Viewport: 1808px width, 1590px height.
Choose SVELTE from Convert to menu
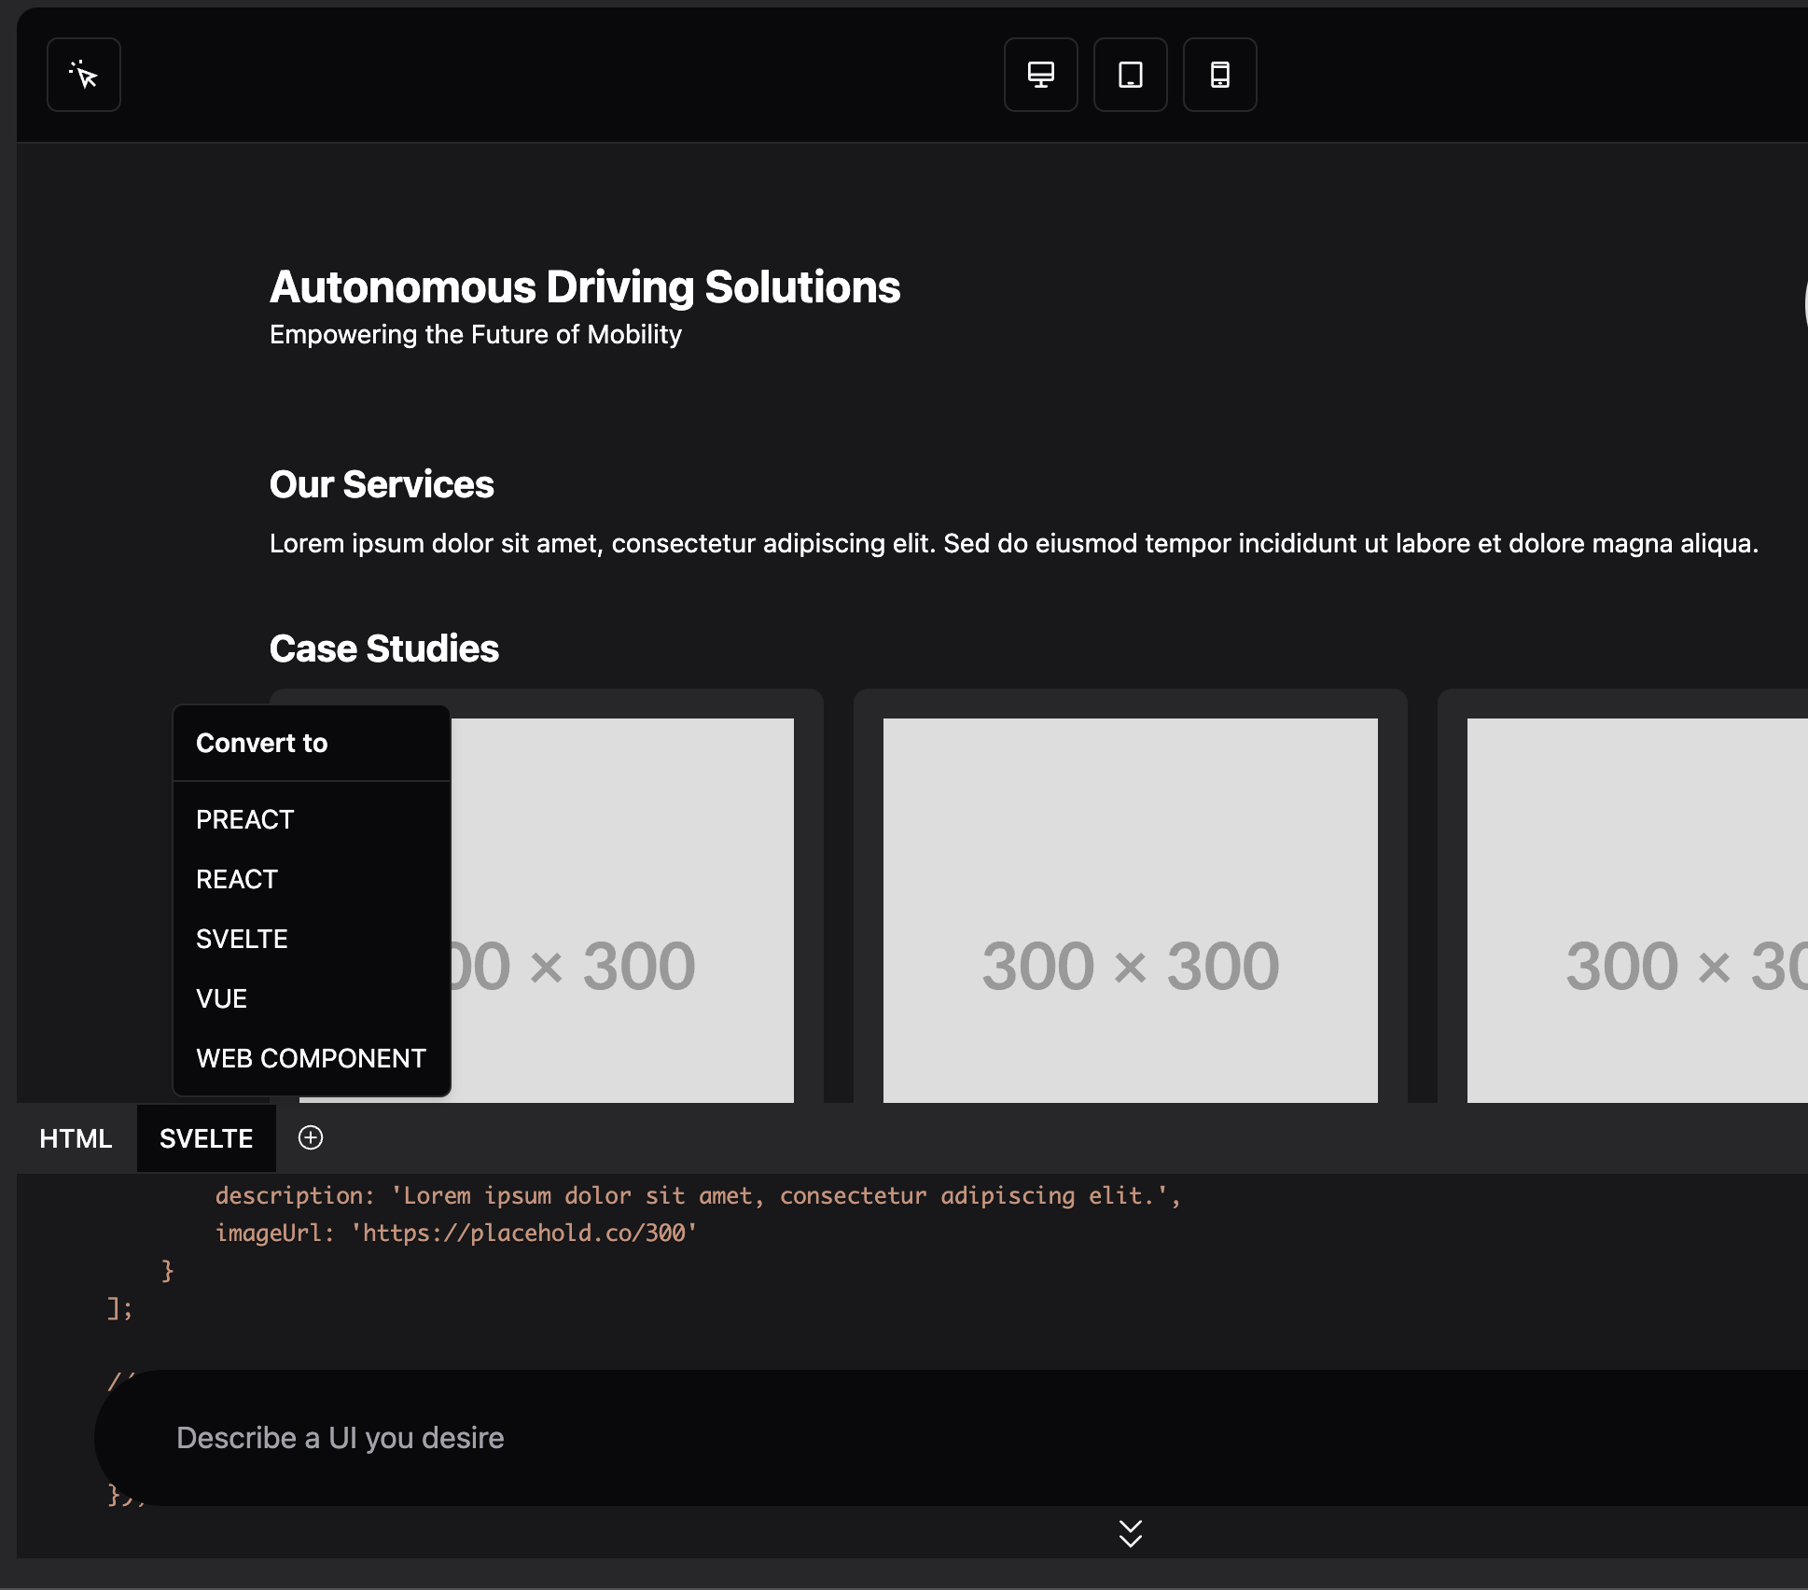pyautogui.click(x=312, y=939)
